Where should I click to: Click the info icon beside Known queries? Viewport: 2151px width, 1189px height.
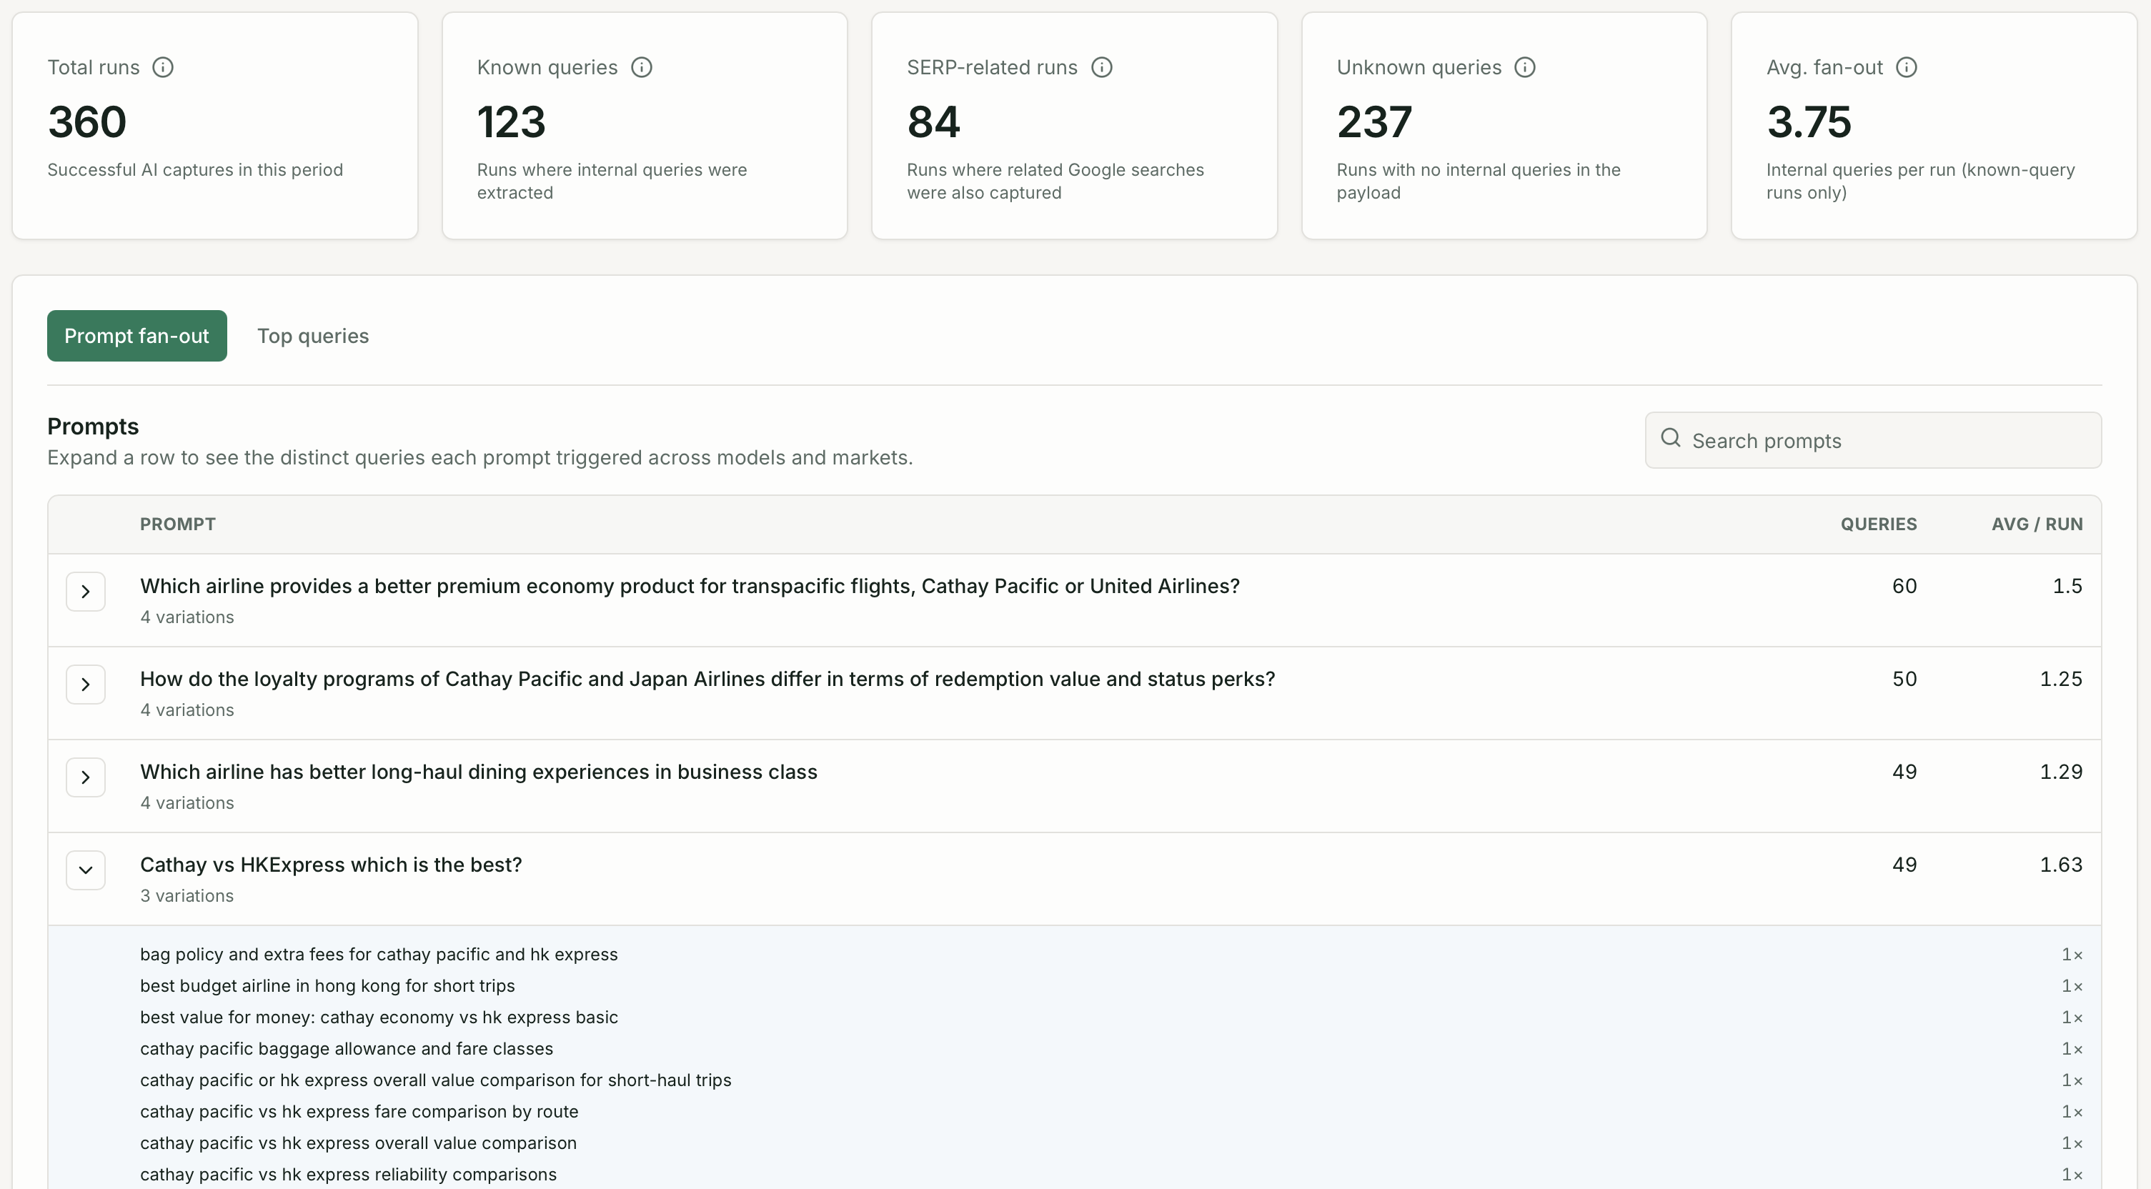(x=641, y=66)
